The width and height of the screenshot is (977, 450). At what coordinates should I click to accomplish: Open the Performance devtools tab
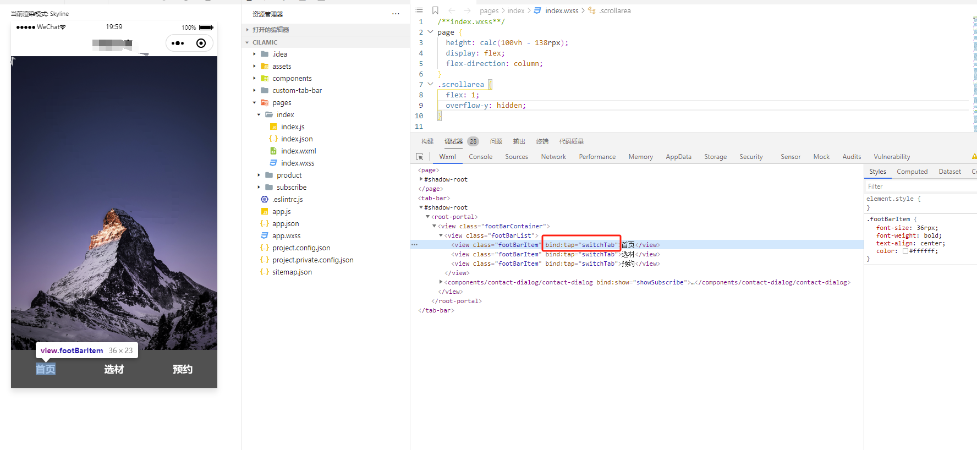(x=597, y=157)
